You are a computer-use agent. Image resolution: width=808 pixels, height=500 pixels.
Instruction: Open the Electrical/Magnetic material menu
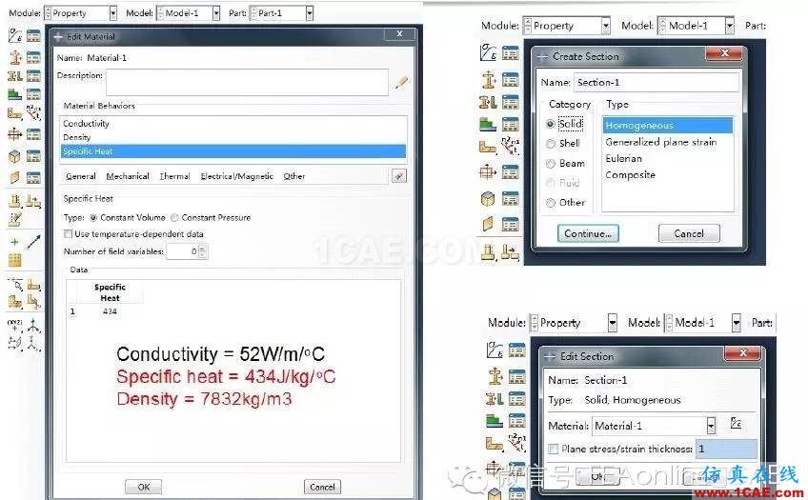point(236,176)
